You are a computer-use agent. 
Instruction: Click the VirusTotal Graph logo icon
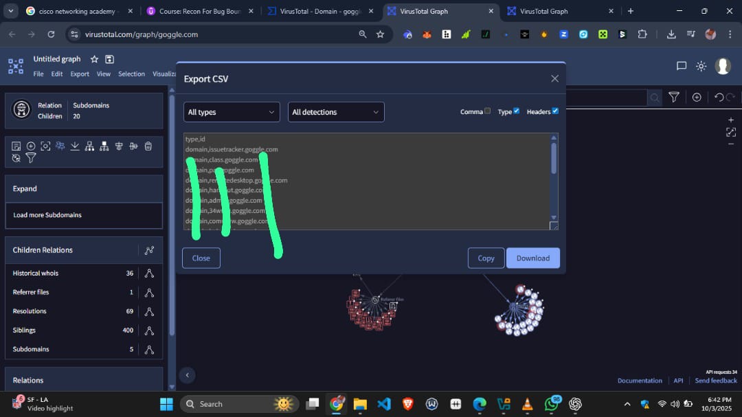point(16,66)
